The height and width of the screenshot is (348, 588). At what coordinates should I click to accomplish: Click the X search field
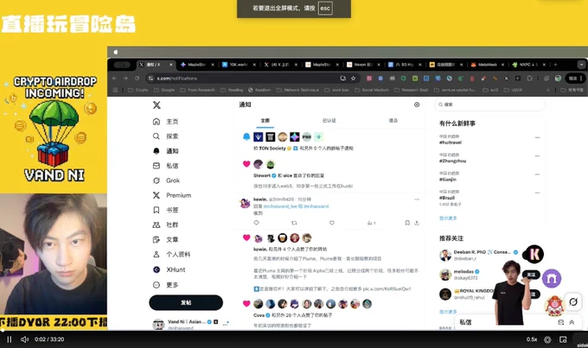coord(489,104)
